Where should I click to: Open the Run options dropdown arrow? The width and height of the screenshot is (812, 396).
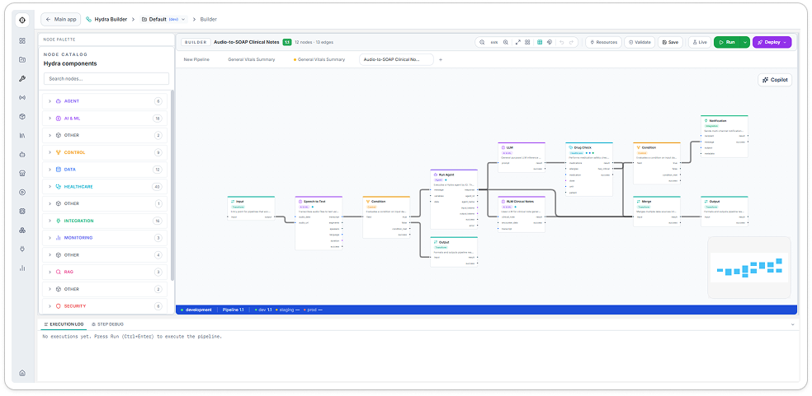pyautogui.click(x=744, y=42)
